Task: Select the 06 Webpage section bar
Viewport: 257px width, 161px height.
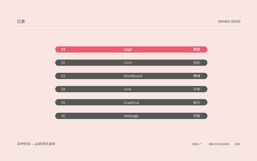Action: pyautogui.click(x=131, y=116)
